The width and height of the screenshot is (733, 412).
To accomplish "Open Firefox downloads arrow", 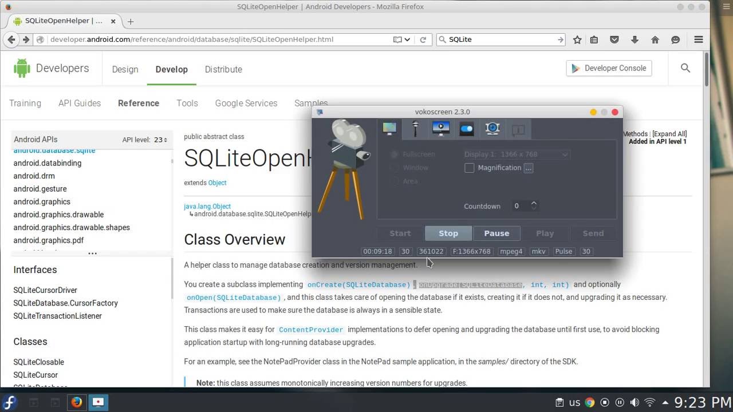I will 635,39.
